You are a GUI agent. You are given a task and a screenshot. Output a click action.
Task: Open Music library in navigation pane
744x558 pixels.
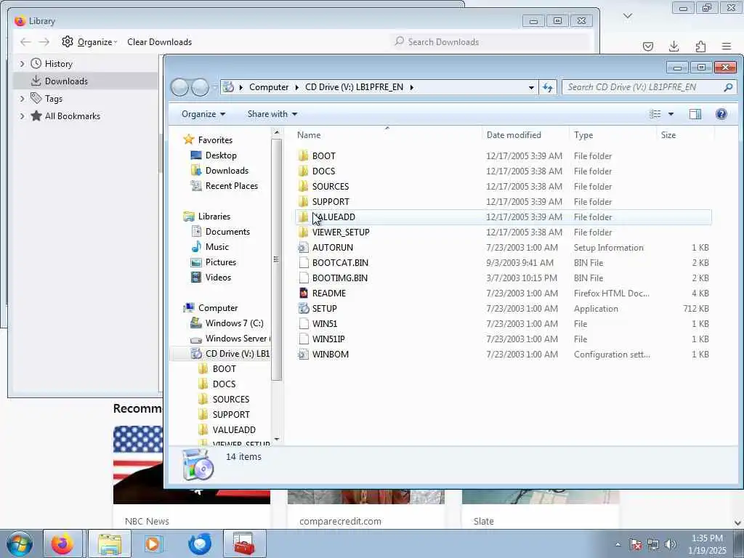pyautogui.click(x=217, y=247)
